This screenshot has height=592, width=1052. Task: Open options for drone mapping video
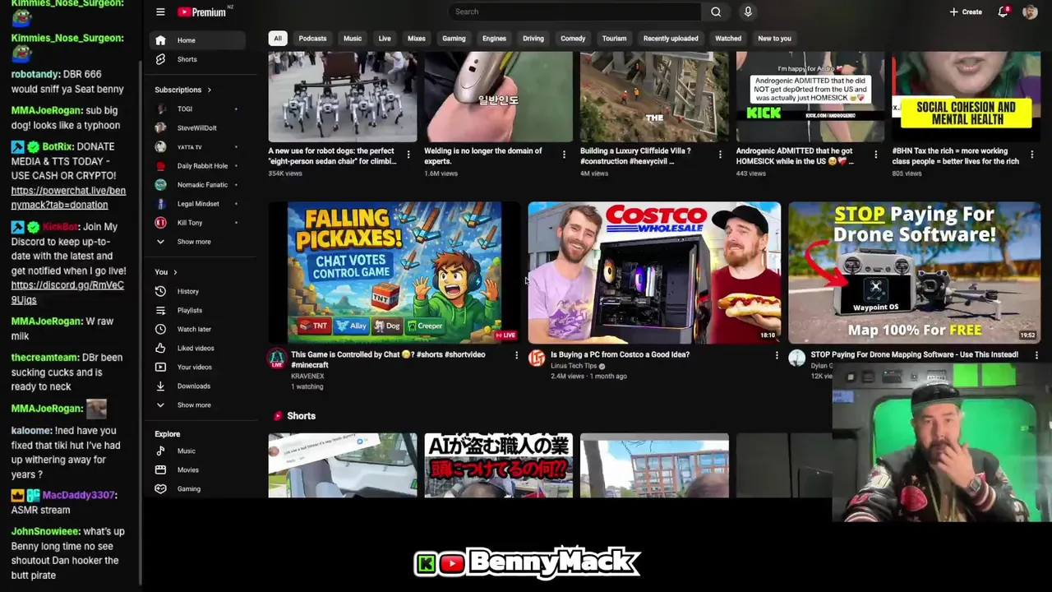(x=1036, y=355)
